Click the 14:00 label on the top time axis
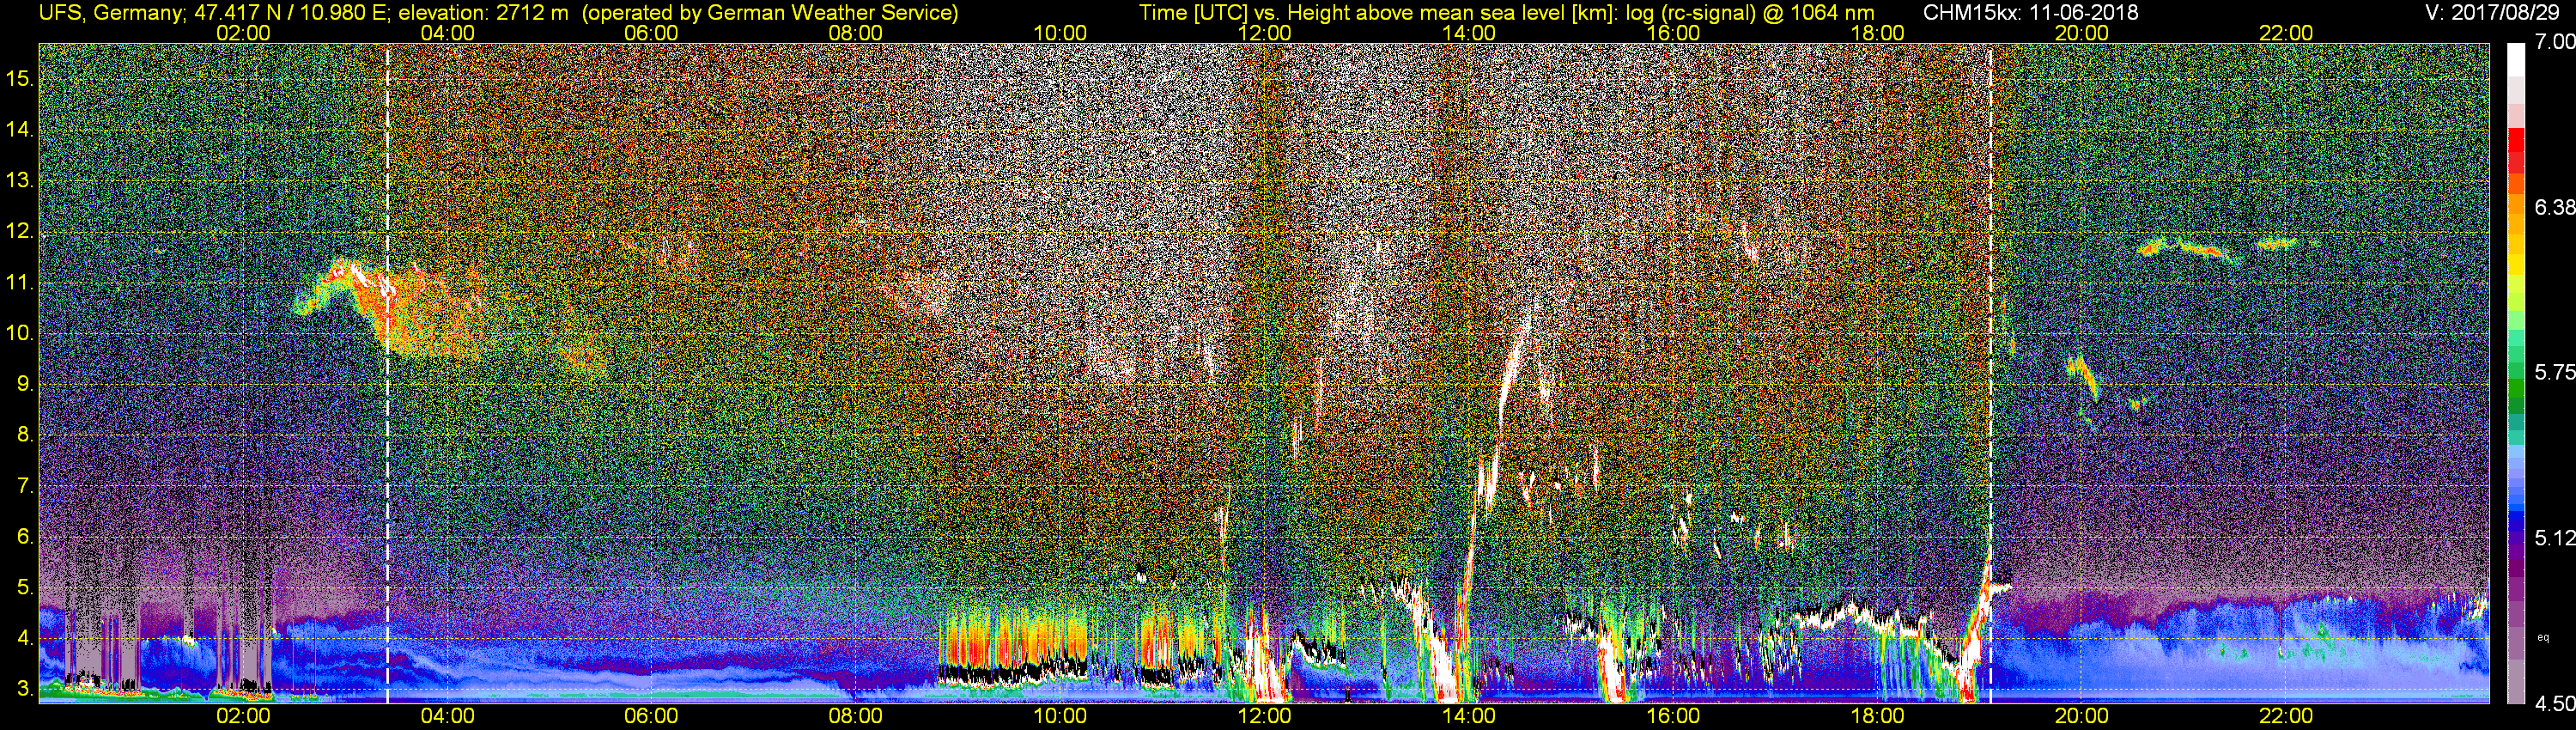 1469,33
